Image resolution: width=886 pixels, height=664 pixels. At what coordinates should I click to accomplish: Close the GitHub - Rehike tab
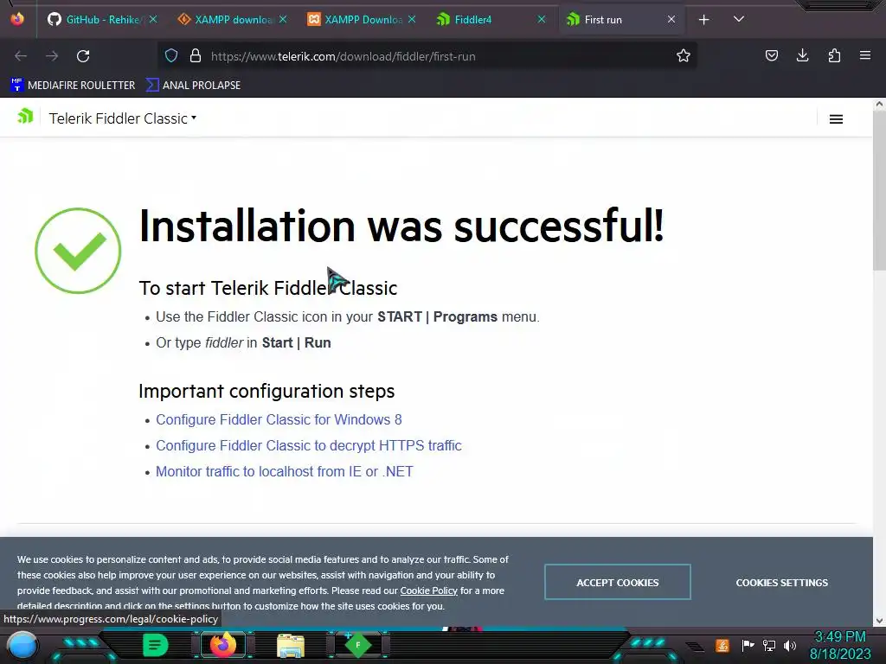(153, 19)
